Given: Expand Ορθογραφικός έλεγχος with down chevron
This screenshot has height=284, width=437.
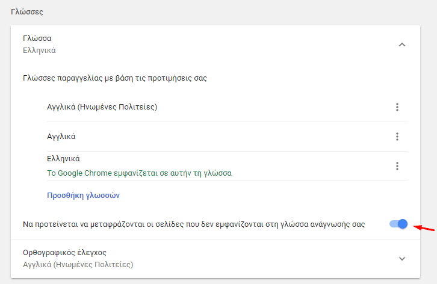Looking at the screenshot, I should [402, 259].
